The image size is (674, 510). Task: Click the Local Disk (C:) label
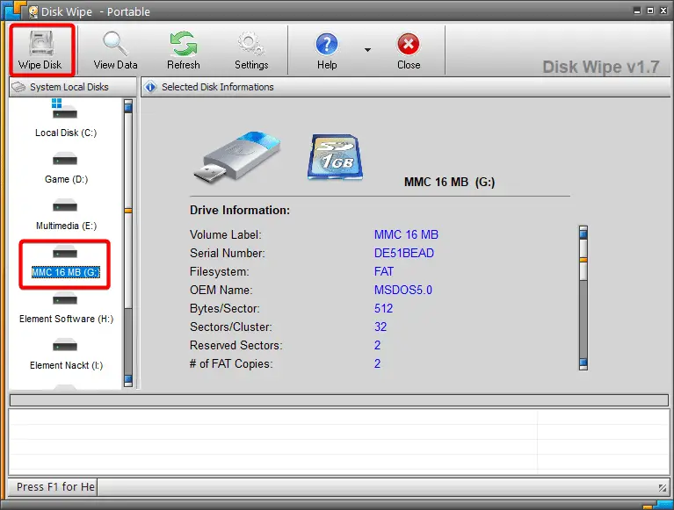coord(66,133)
